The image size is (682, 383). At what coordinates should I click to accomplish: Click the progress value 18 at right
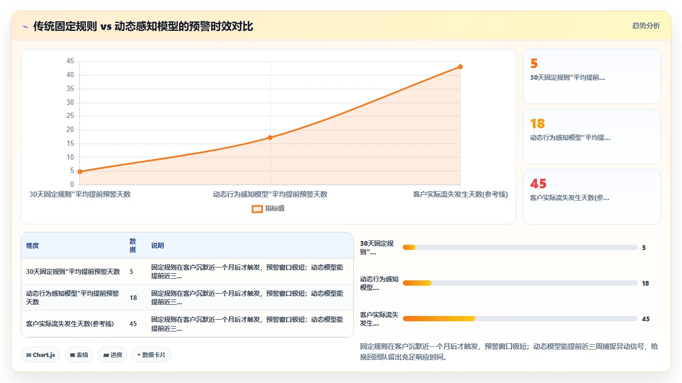click(x=646, y=283)
